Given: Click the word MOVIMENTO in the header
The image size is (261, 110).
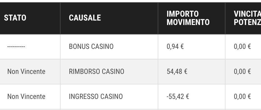Looking at the screenshot, I should [188, 22].
